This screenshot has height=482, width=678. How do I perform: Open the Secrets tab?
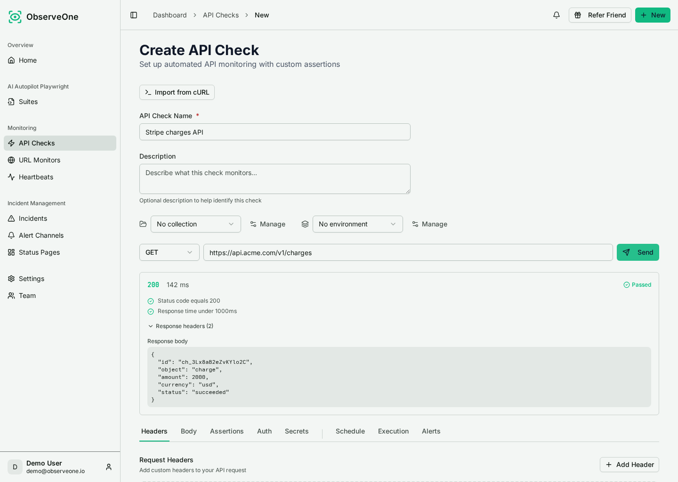tap(297, 431)
